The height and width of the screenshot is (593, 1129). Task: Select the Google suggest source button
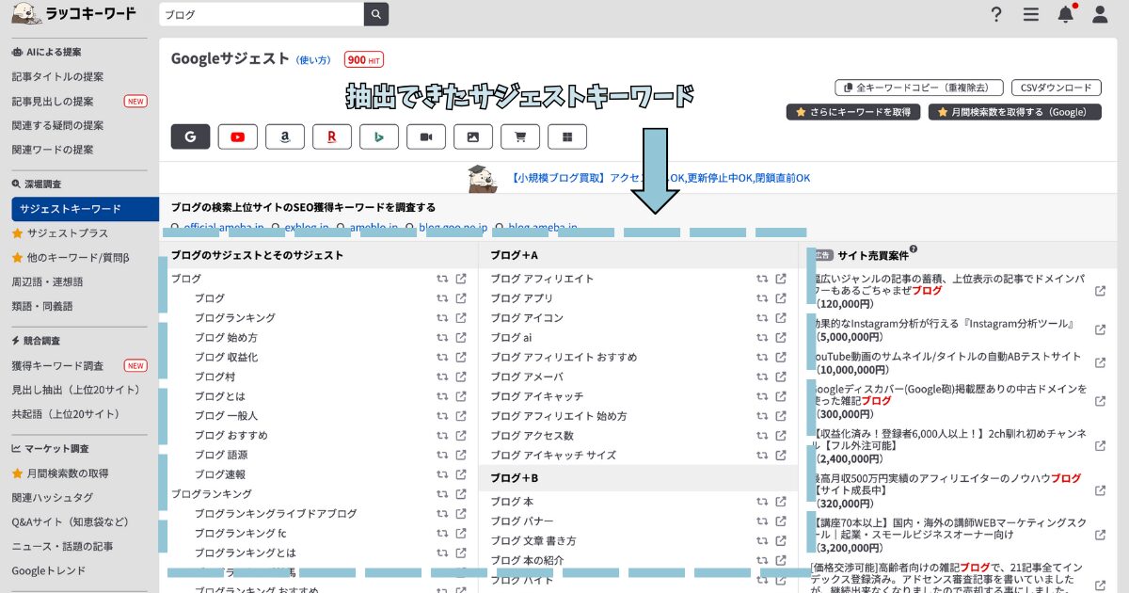[190, 136]
